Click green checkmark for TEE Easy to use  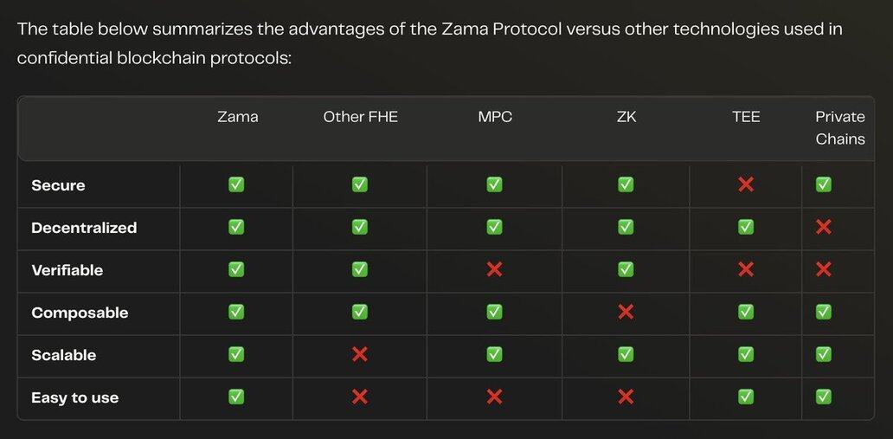click(x=745, y=397)
